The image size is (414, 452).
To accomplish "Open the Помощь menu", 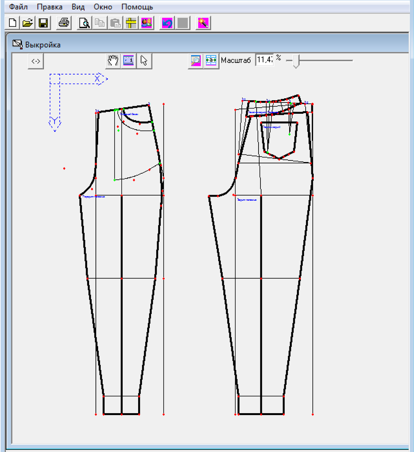I will [x=137, y=7].
